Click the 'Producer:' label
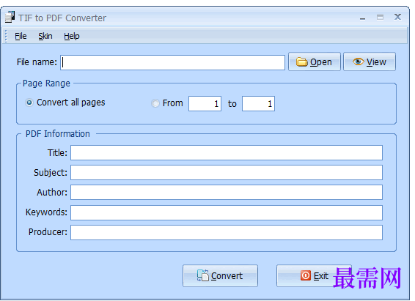415x301 pixels. [x=48, y=232]
